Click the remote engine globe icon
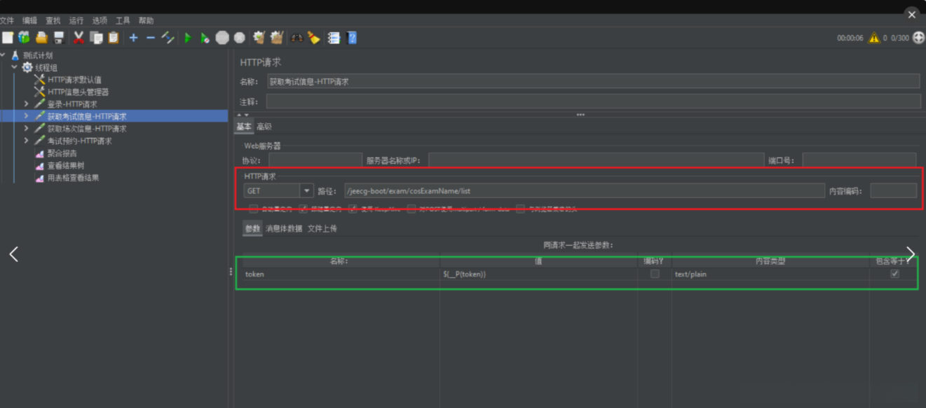This screenshot has width=926, height=408. pos(918,38)
